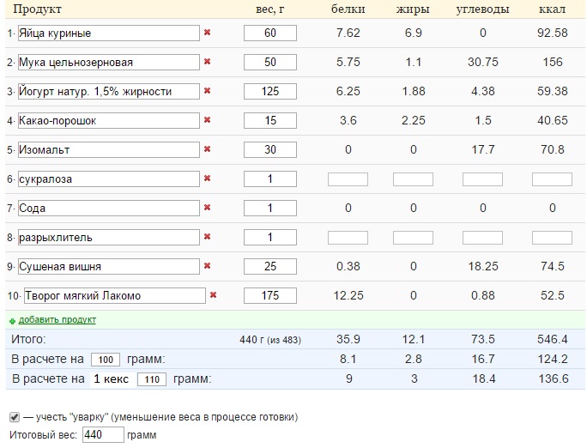Edit the 100 грамм calculation field
This screenshot has width=587, height=448.
click(105, 360)
